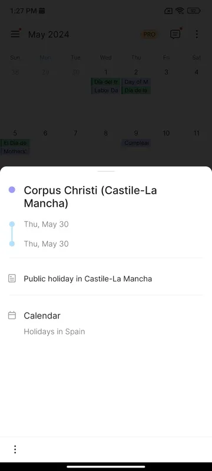Select the May 2024 month title

point(49,35)
